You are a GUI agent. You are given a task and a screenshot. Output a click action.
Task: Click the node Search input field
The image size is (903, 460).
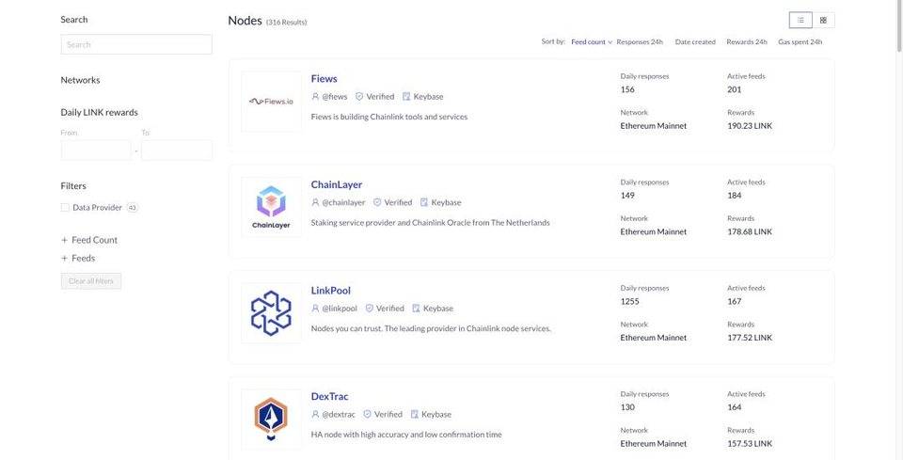click(136, 44)
